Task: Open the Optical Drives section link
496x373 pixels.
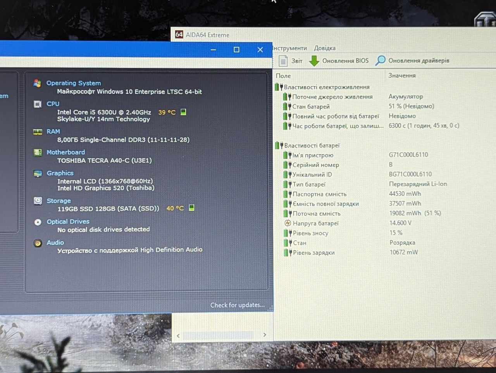Action: tap(68, 222)
